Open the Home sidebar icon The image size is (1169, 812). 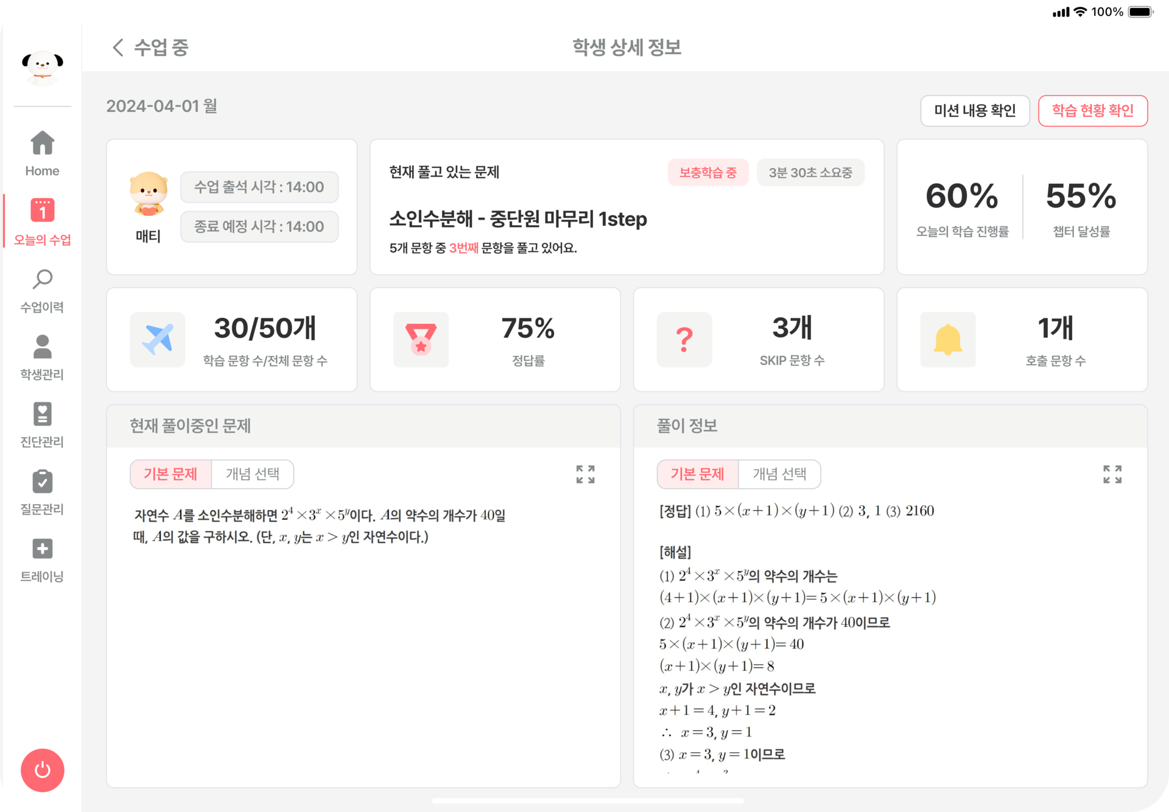pyautogui.click(x=42, y=144)
